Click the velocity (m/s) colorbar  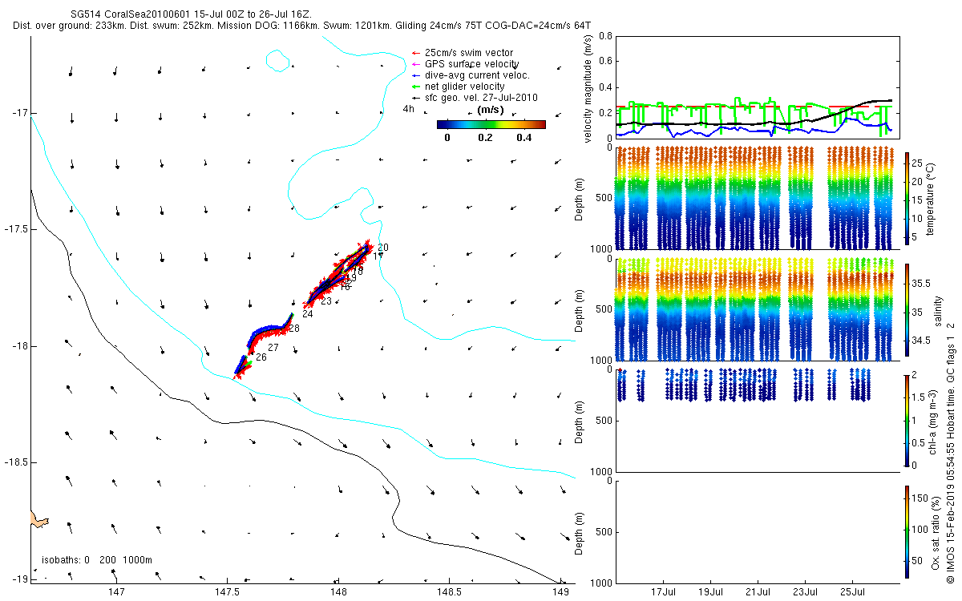coord(491,124)
